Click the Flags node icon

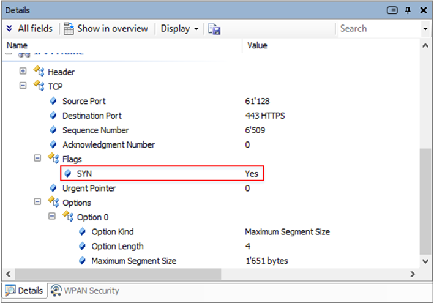click(54, 159)
